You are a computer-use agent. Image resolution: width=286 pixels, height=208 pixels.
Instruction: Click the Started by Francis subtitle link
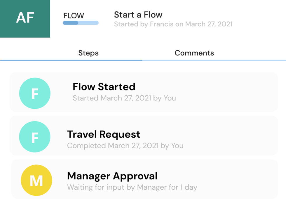click(x=173, y=24)
